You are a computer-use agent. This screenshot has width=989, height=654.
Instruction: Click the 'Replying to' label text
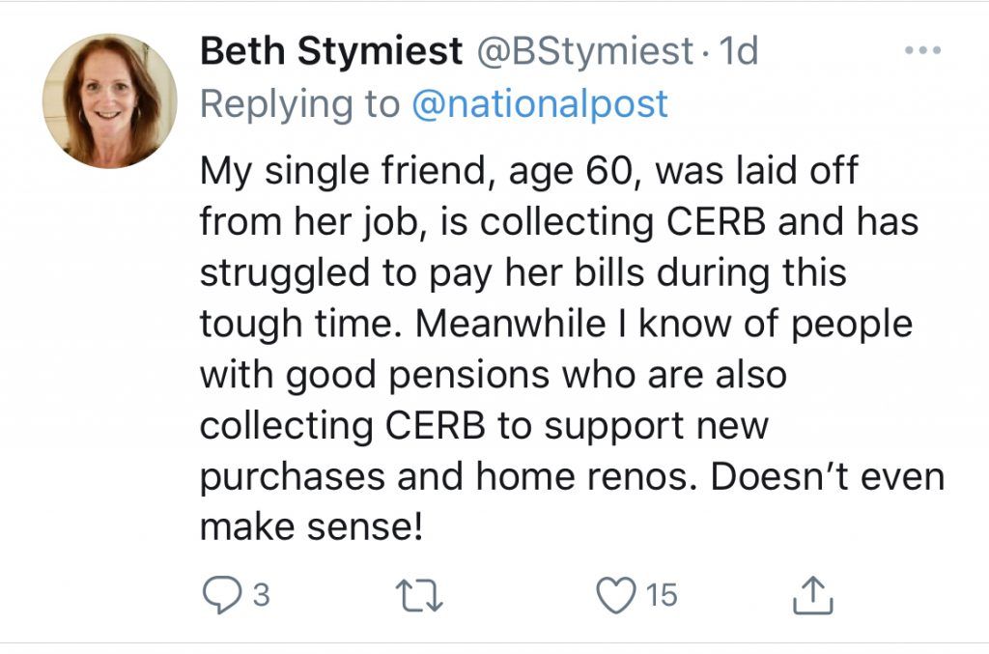[299, 104]
